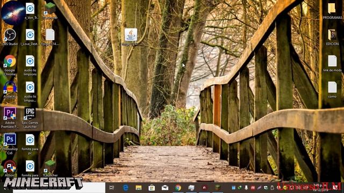Select the Photoshop Cs6 desktop shortcut
Image resolution: width=344 pixels, height=193 pixels.
(10, 144)
